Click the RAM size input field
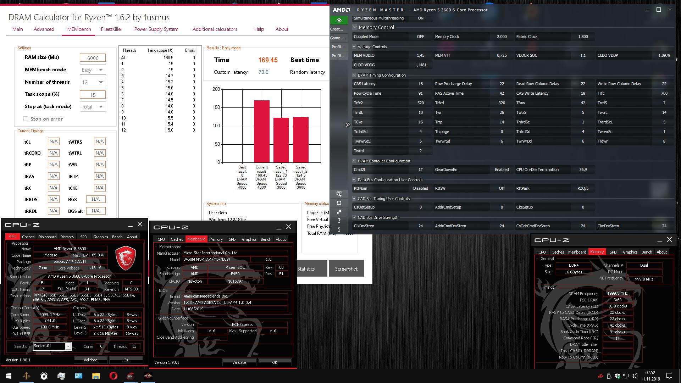Viewport: 681px width, 383px height. (x=93, y=58)
